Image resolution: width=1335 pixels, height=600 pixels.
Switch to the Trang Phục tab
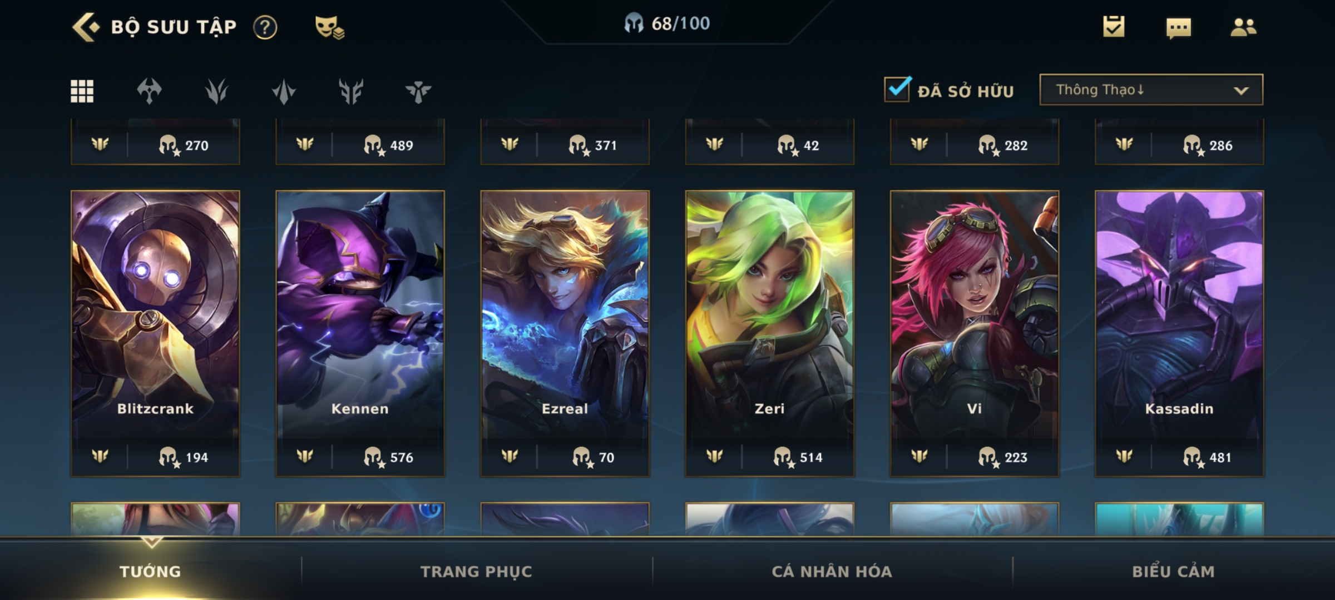pos(476,571)
